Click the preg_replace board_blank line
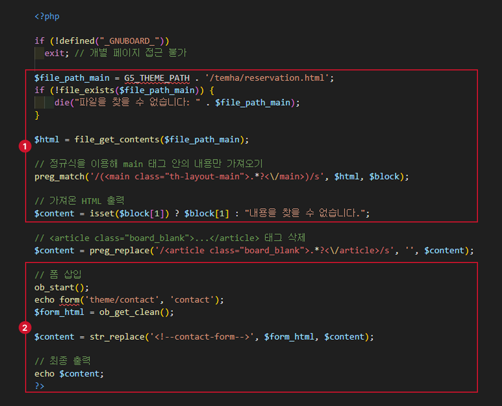 254,251
